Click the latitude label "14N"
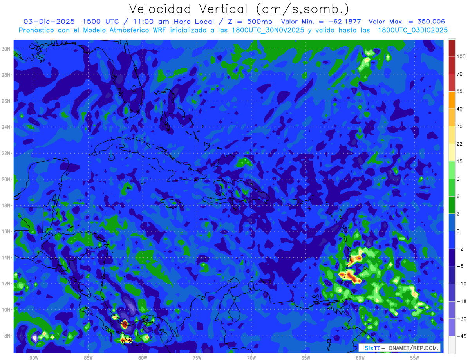This screenshot has height=363, width=470. tap(6, 258)
